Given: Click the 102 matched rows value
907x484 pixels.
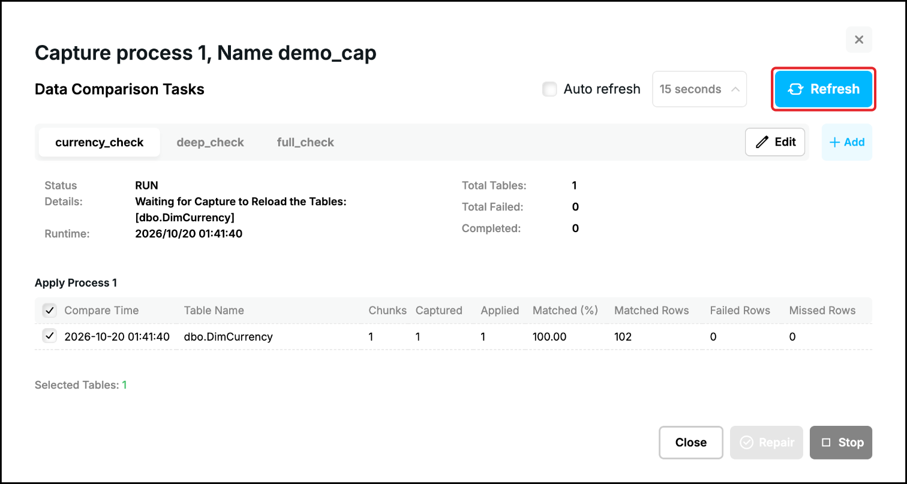Looking at the screenshot, I should tap(623, 337).
